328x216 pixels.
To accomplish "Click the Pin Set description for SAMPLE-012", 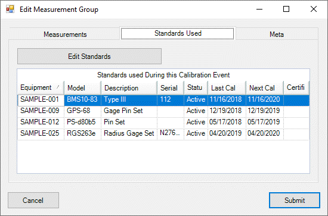I will (x=129, y=123).
